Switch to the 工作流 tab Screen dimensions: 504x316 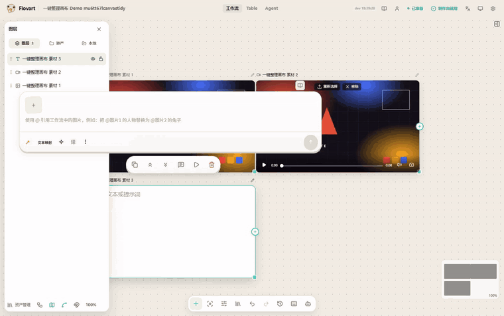click(232, 9)
